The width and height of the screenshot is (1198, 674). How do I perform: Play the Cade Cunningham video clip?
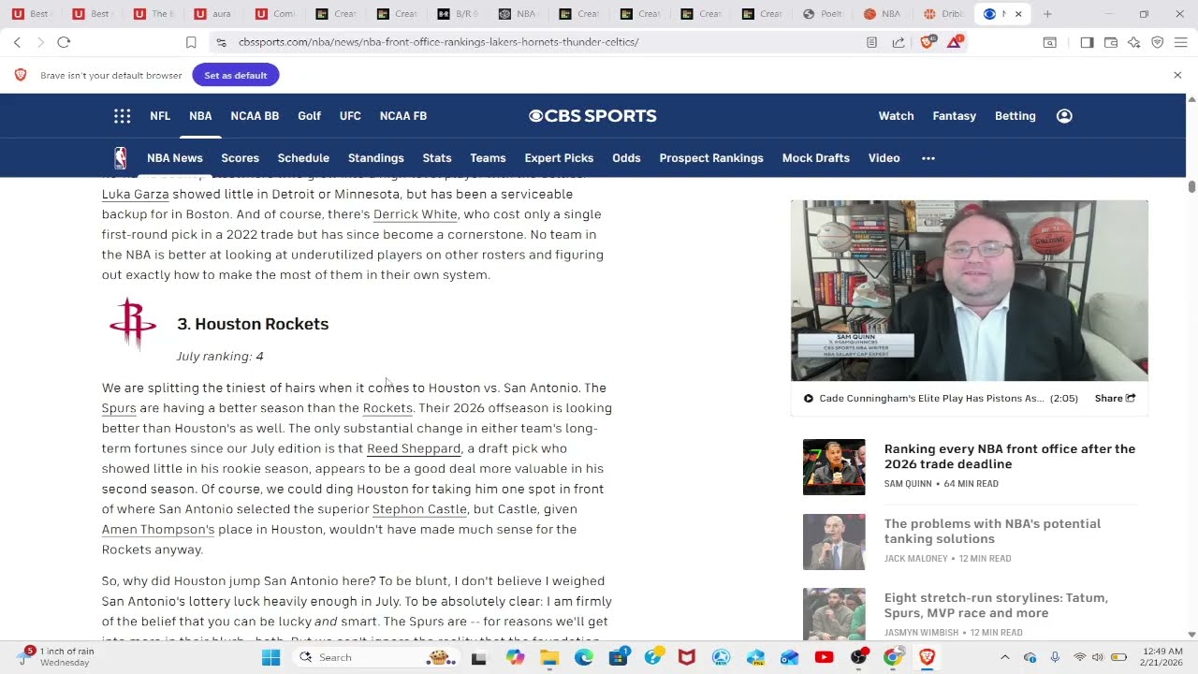click(809, 398)
